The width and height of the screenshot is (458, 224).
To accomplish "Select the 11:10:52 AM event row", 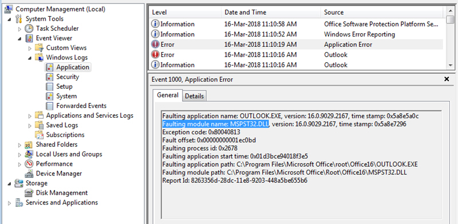I will 296,34.
